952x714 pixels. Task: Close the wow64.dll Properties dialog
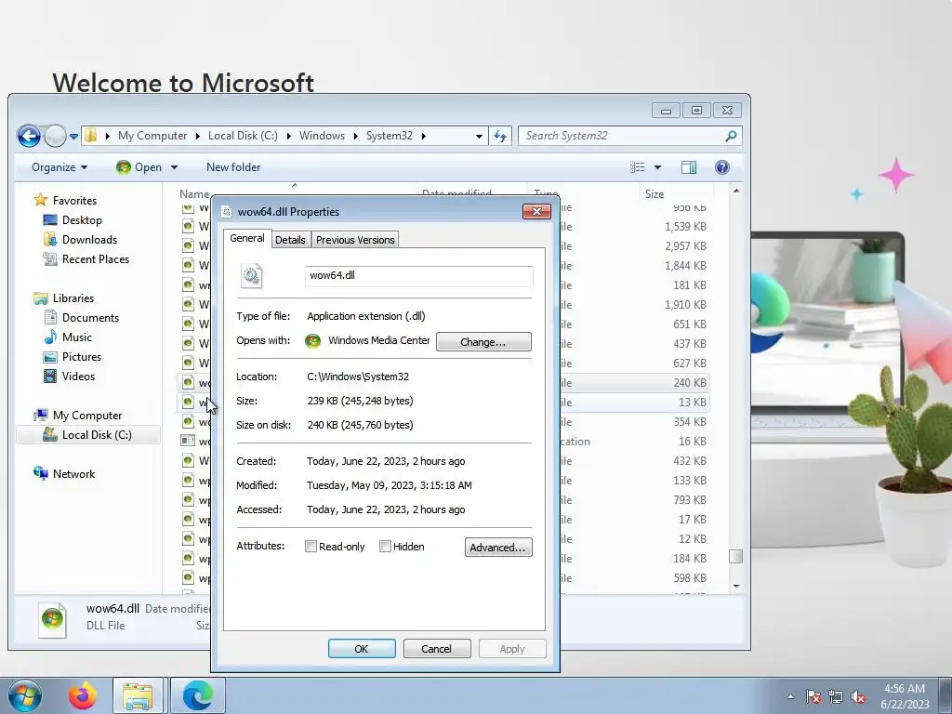(536, 211)
